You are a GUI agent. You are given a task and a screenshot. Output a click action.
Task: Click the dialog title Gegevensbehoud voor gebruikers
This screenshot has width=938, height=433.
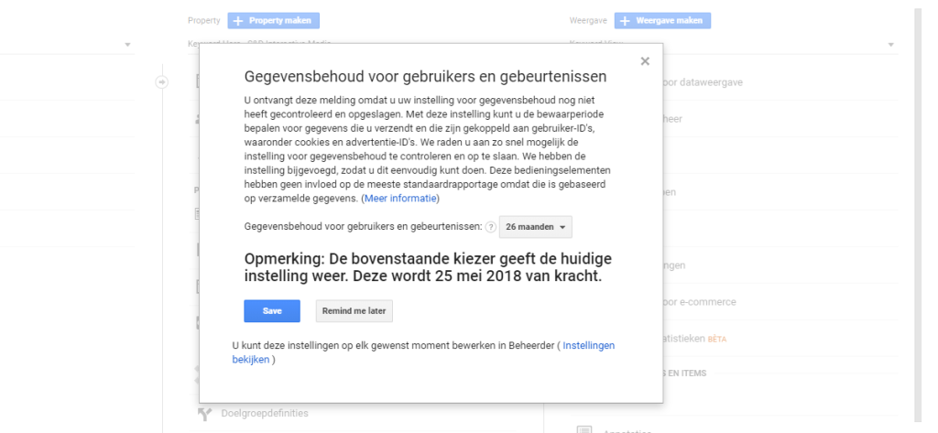(x=425, y=77)
